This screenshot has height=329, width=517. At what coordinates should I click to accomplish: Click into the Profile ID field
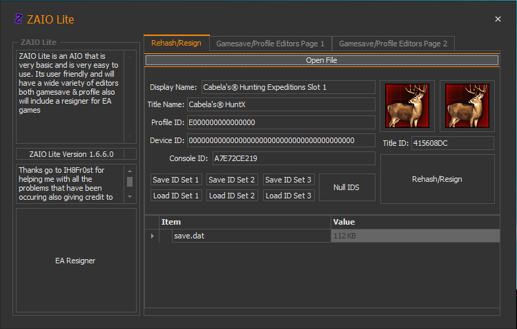pyautogui.click(x=281, y=122)
